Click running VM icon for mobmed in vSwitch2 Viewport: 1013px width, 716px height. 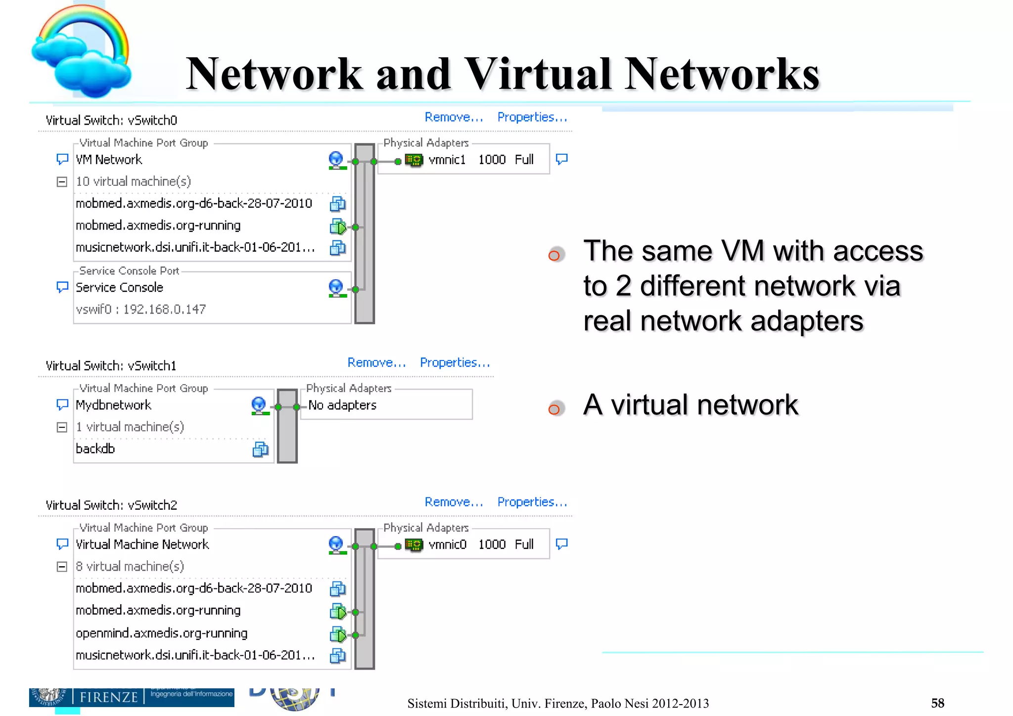pos(338,612)
